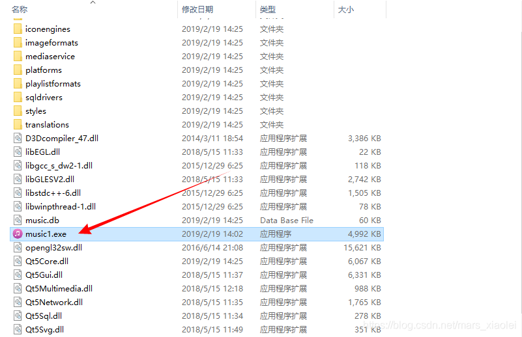
Task: Click the styles folder icon
Action: click(18, 111)
